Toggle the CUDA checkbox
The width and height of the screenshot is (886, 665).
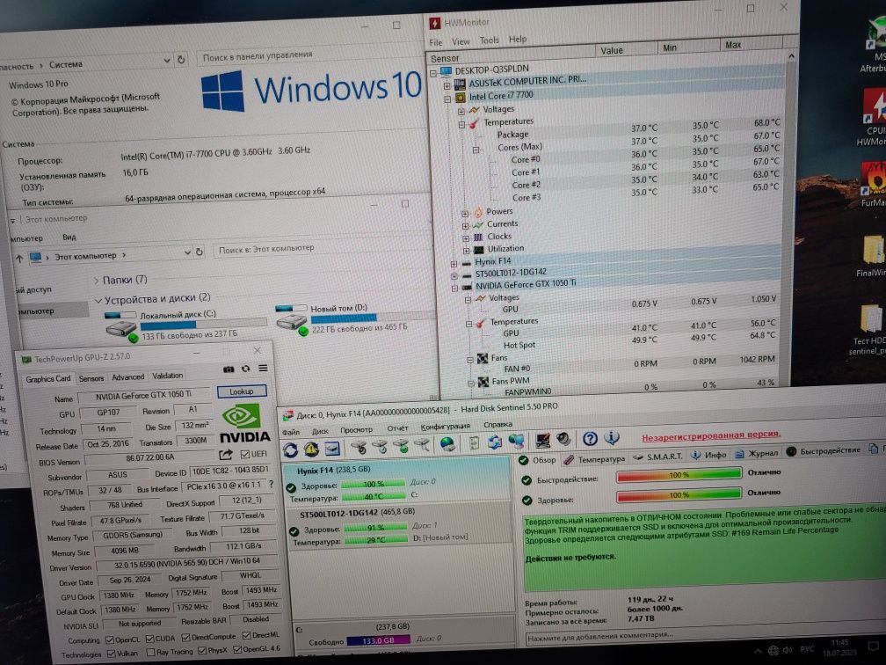point(149,639)
